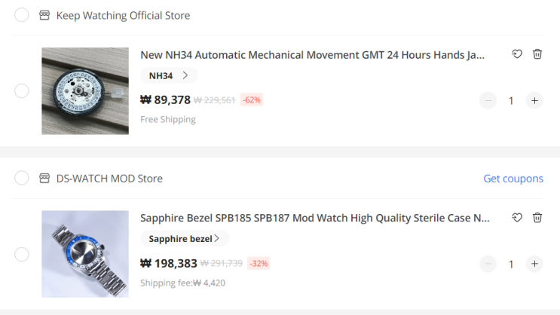Increase quantity of NH34 movement

(534, 100)
